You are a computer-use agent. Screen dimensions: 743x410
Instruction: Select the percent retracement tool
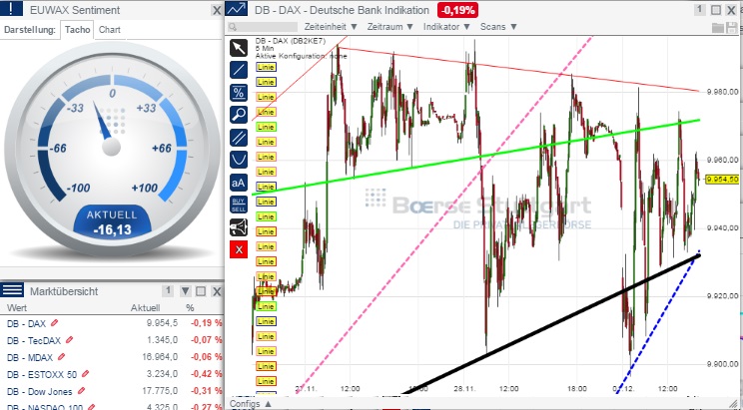(239, 93)
